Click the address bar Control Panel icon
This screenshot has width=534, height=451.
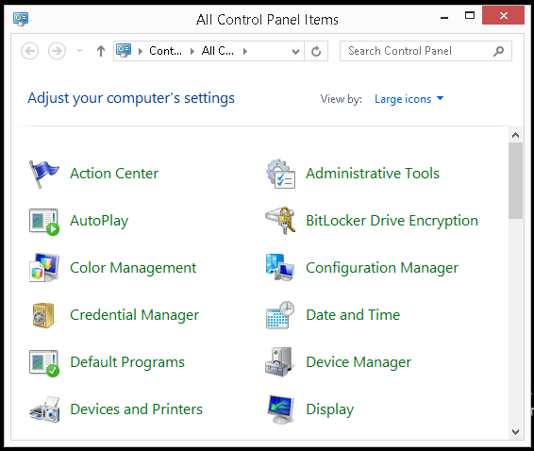(124, 50)
